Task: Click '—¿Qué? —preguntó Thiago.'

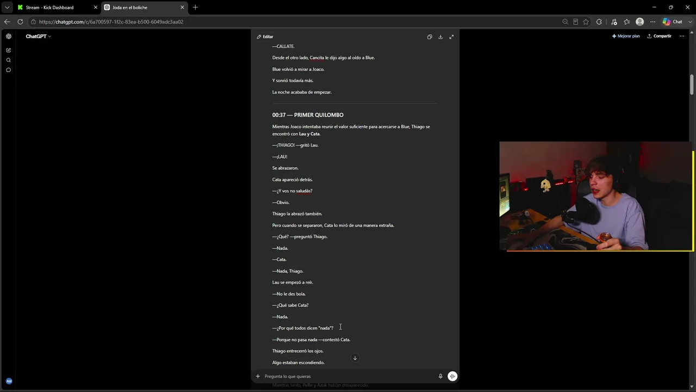Action: [300, 237]
